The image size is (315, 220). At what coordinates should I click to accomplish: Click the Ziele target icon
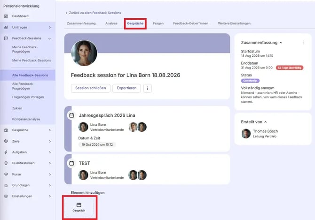pos(6,141)
